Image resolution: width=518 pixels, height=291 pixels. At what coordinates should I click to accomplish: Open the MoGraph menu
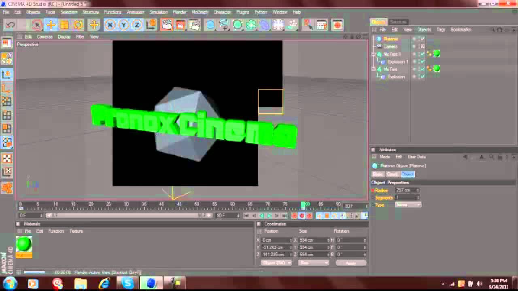point(200,12)
